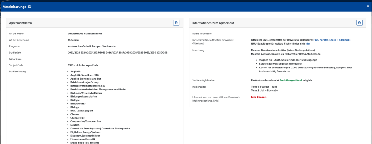This screenshot has height=144, width=372.
Task: Click 'Applied Economics and Dat' list entry
Action: click(85, 79)
